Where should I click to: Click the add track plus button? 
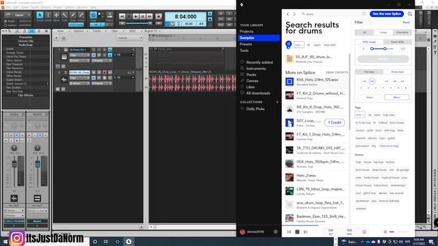(x=56, y=38)
